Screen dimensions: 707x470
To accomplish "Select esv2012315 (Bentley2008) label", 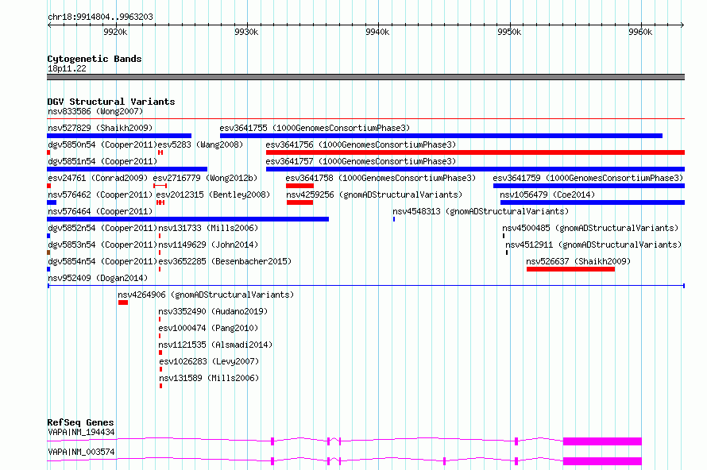I will coord(213,195).
